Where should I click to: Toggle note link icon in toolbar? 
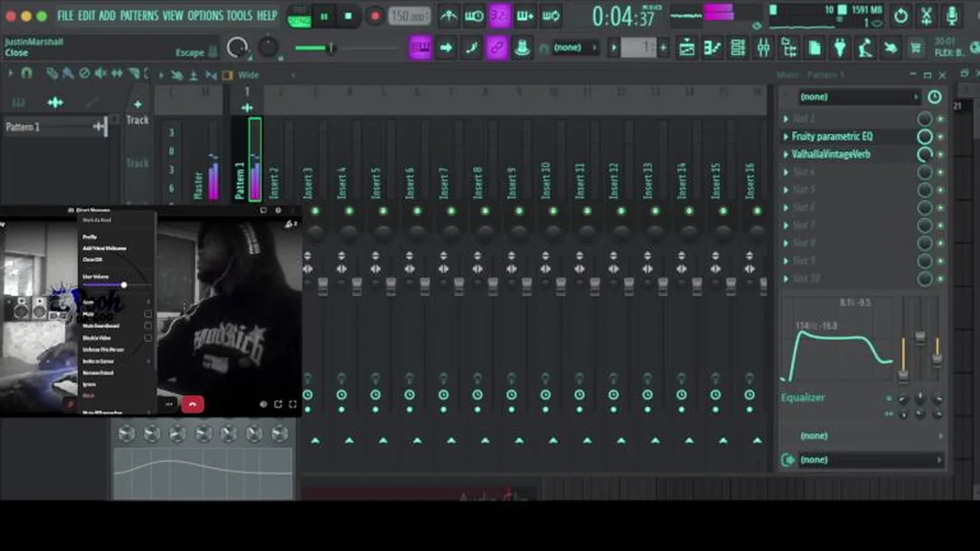tap(497, 48)
